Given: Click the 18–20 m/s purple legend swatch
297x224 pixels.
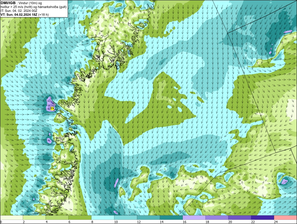Looking at the screenshot, I should point(217,217).
